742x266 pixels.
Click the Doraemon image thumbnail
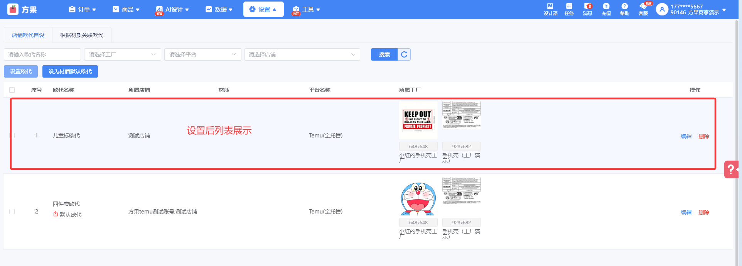point(418,197)
